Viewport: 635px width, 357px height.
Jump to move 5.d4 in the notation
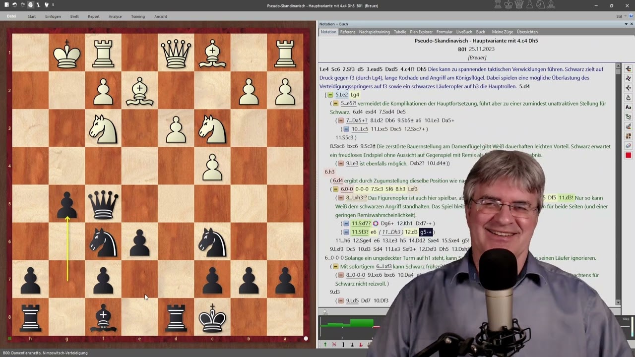[524, 86]
